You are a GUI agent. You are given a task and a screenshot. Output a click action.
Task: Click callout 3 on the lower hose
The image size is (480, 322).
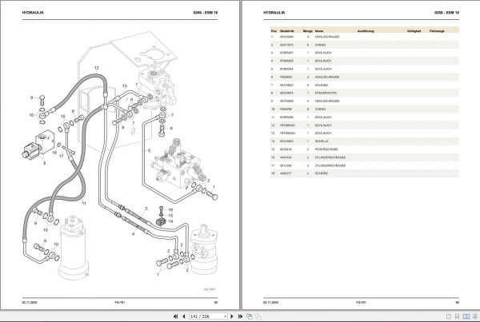[x=146, y=209]
